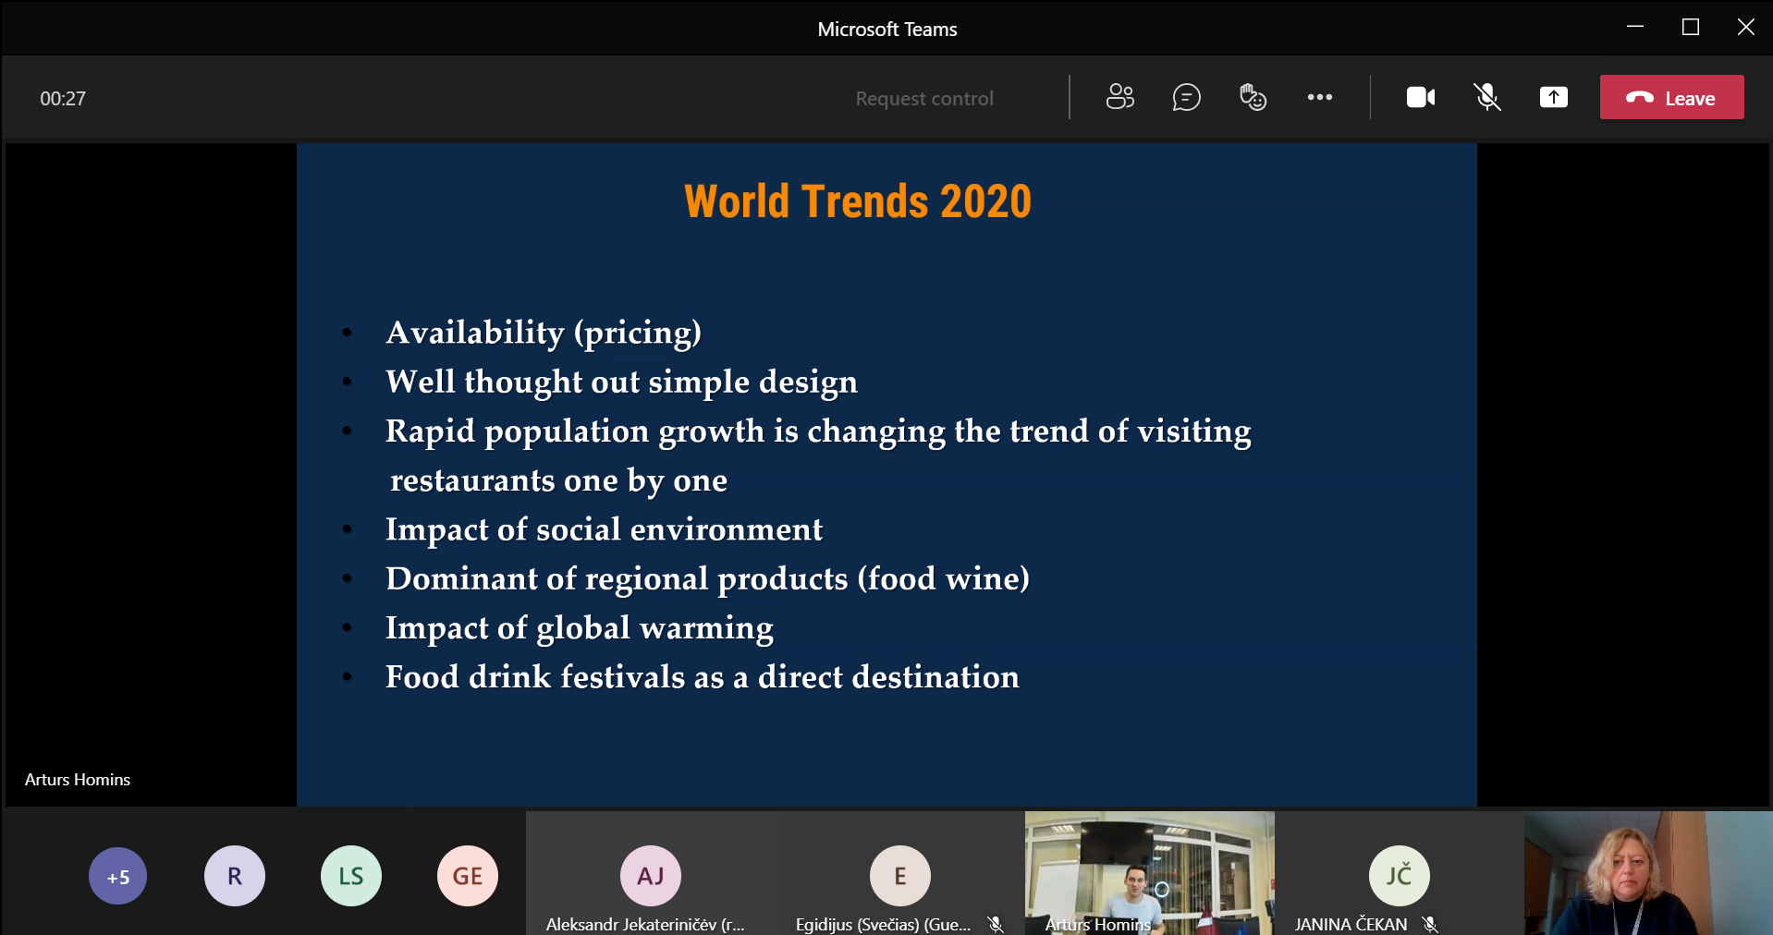The image size is (1773, 935).
Task: Select the blonde woman's video tile
Action: coord(1648,873)
